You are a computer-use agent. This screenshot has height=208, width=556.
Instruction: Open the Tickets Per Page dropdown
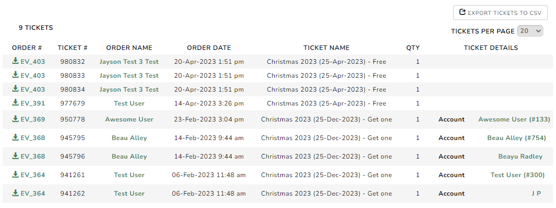[x=530, y=31]
